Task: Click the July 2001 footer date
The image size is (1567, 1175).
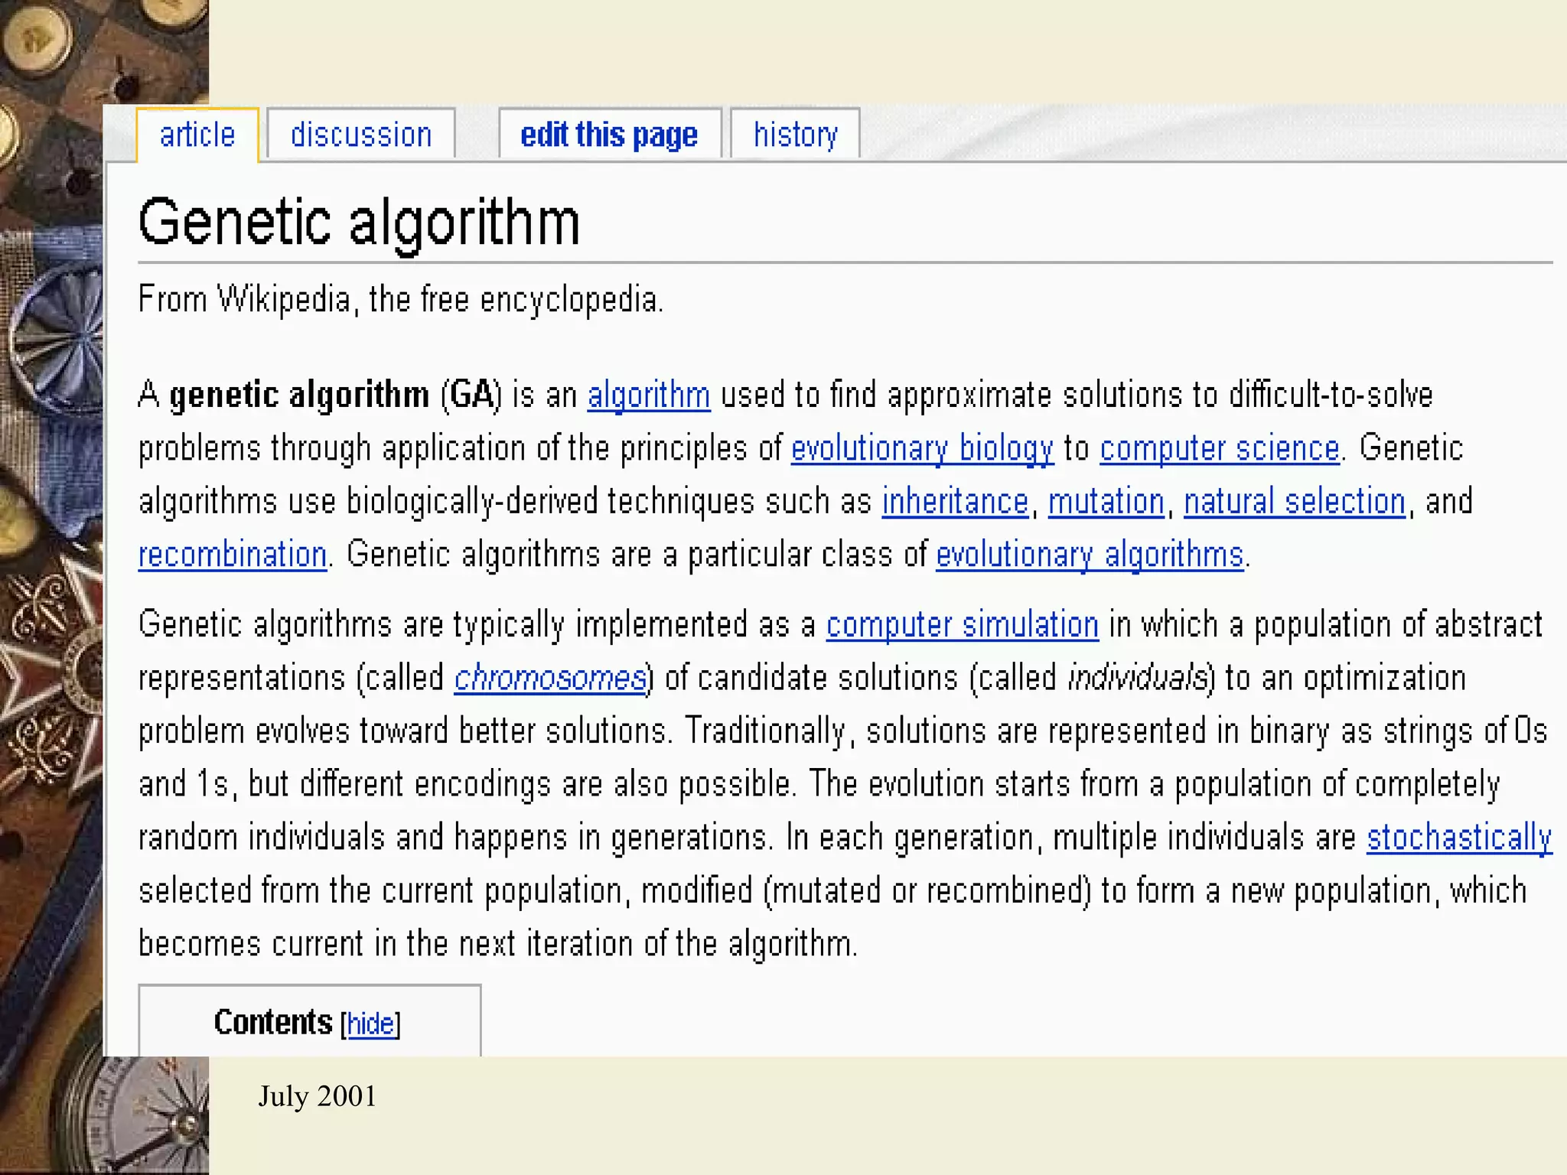Action: (x=317, y=1096)
